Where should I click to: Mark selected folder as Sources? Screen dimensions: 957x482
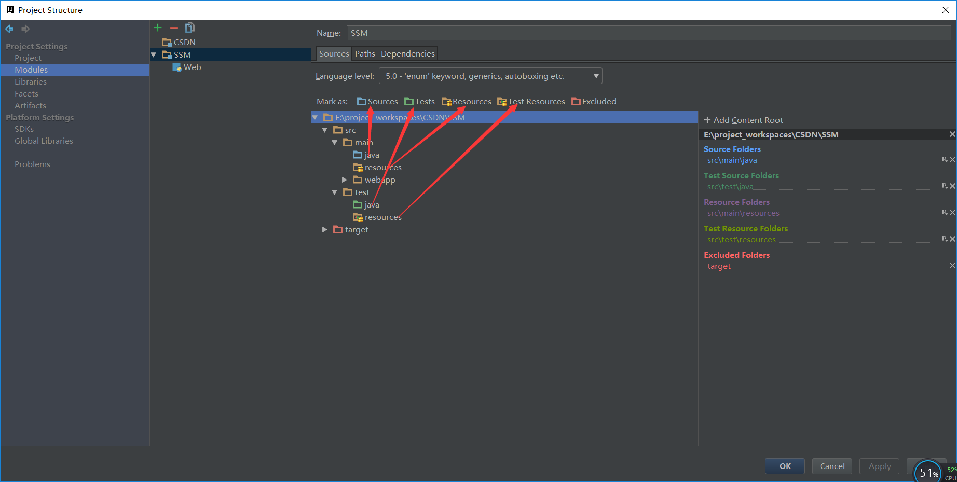click(382, 101)
